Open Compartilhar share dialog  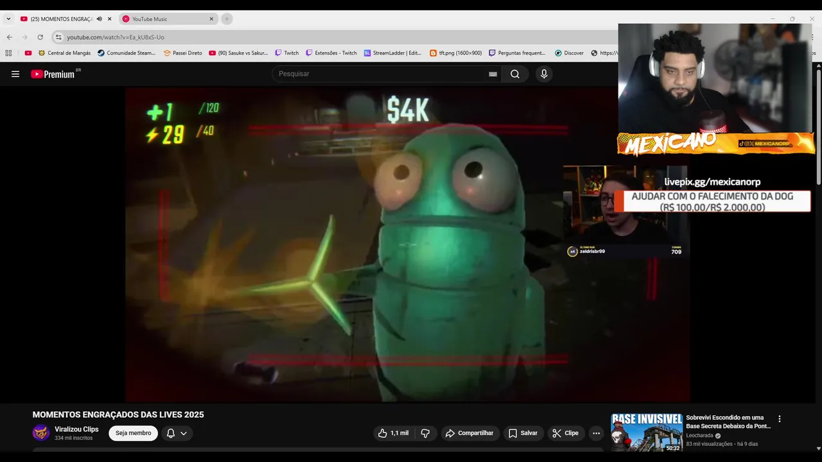click(469, 433)
